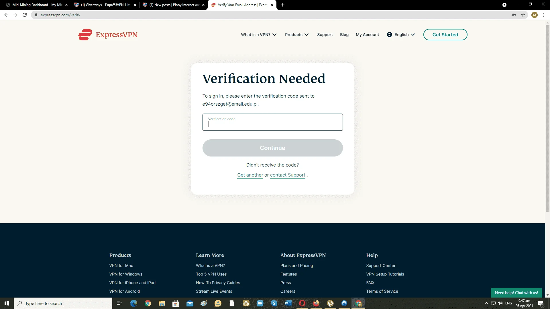The image size is (550, 309).
Task: Go forward in browser history
Action: (15, 15)
